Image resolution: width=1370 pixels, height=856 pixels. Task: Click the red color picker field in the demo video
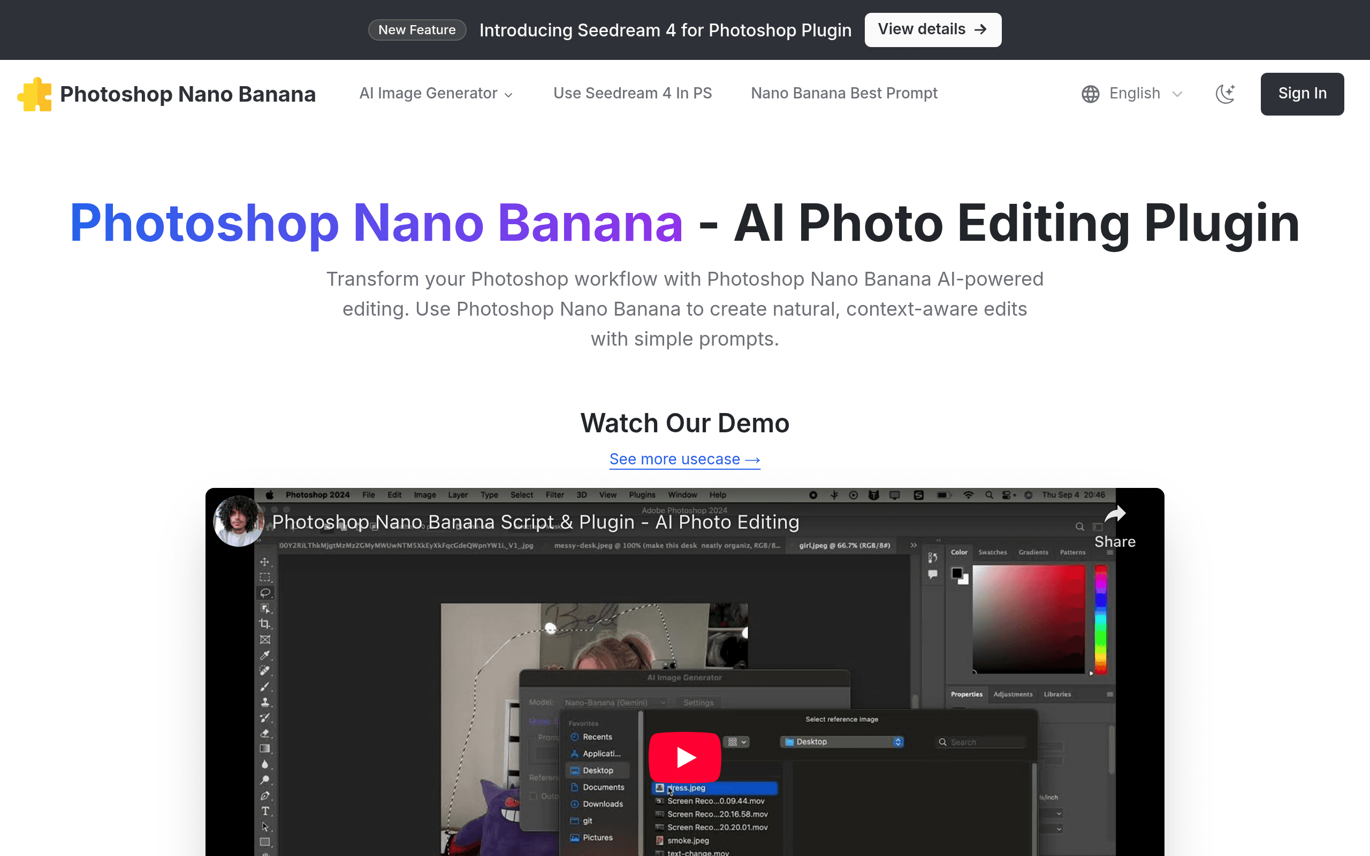tap(1028, 619)
